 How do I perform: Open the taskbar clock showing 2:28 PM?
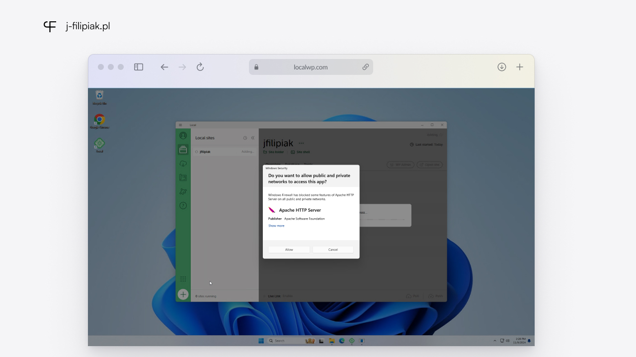[520, 341]
